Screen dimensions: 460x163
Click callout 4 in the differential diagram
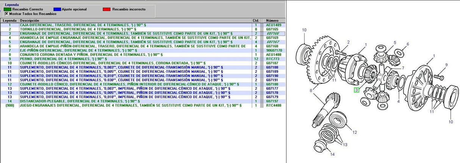[x=398, y=102]
